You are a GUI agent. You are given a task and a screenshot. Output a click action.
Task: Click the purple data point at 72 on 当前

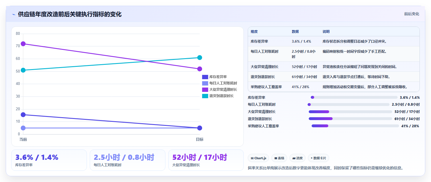[23, 44]
